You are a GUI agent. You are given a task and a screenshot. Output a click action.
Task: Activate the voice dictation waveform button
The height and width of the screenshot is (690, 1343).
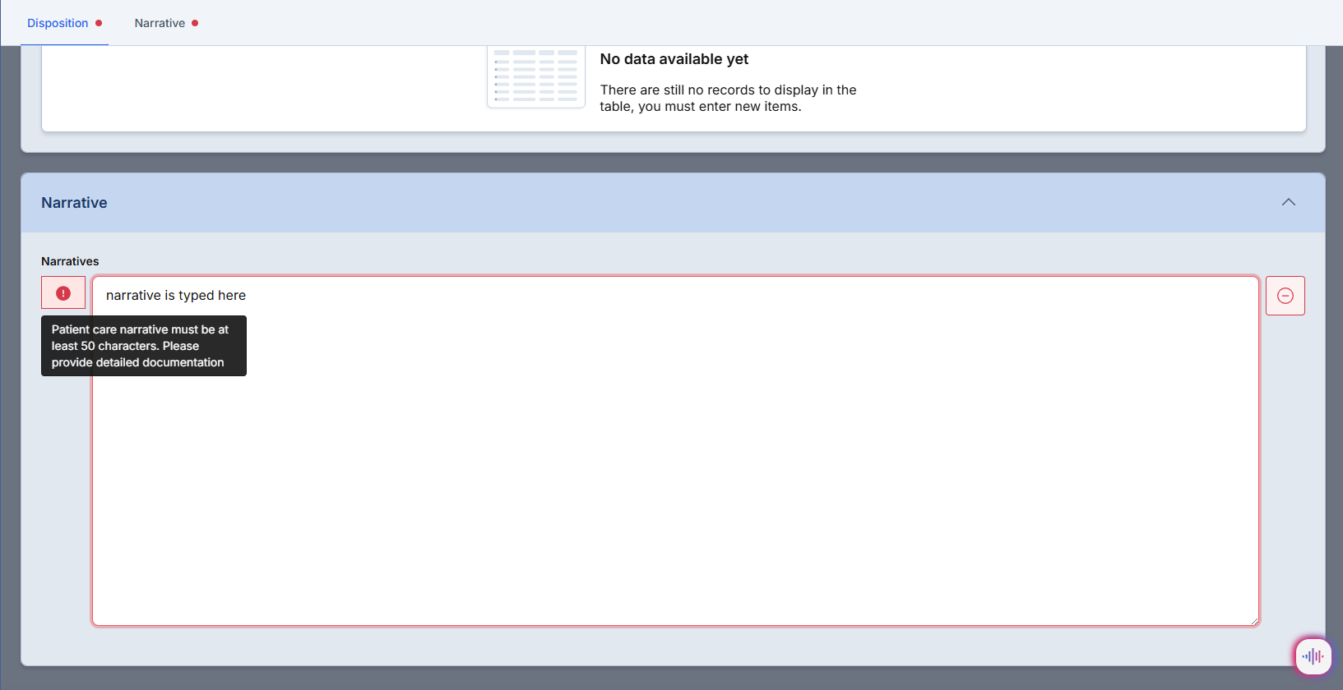click(x=1313, y=656)
